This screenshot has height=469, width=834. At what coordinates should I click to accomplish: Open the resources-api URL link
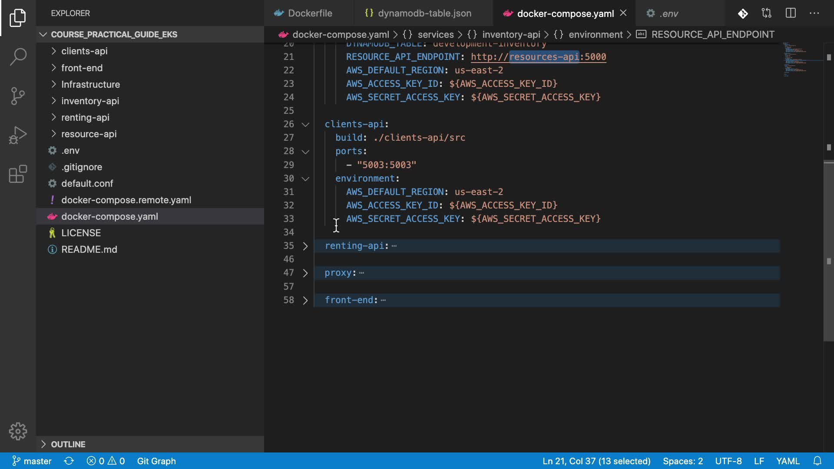click(538, 57)
